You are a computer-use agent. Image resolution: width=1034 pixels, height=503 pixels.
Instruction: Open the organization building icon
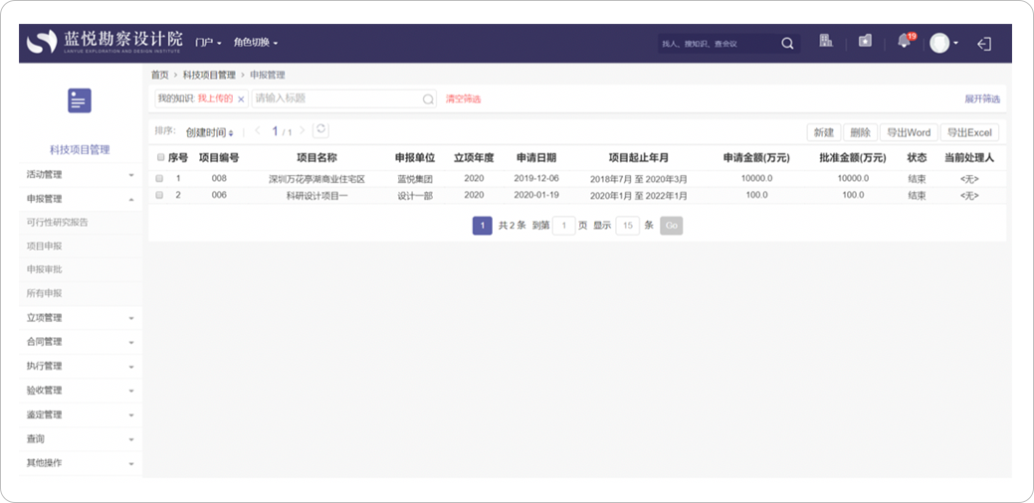pos(826,42)
